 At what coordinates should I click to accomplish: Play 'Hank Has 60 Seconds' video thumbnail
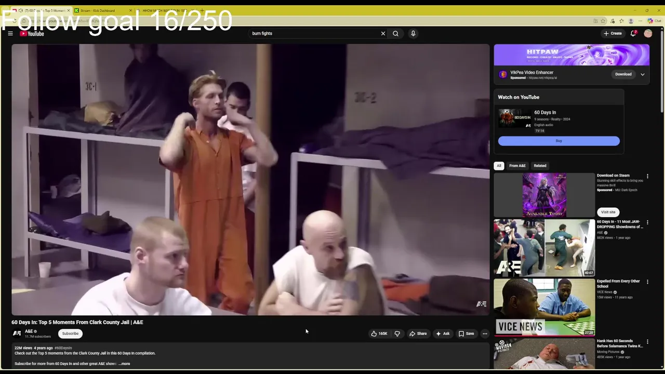coord(544,354)
